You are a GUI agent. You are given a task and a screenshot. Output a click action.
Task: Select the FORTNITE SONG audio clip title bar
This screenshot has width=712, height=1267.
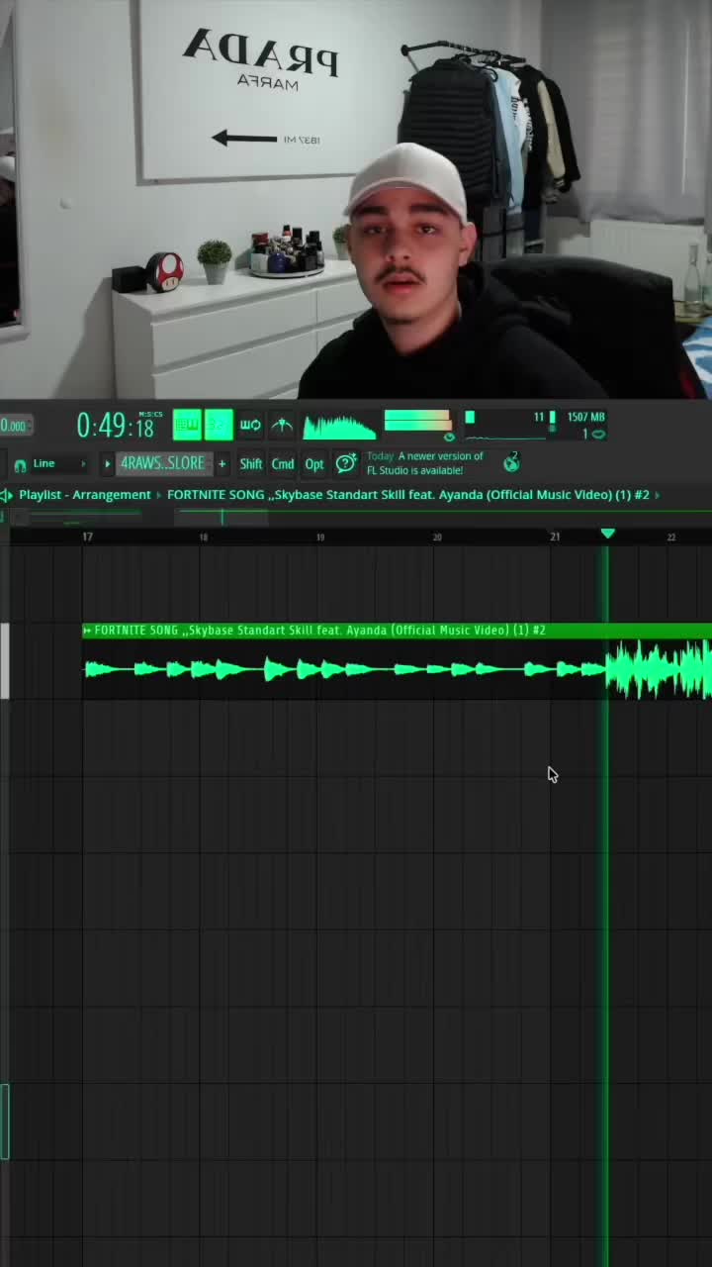397,631
